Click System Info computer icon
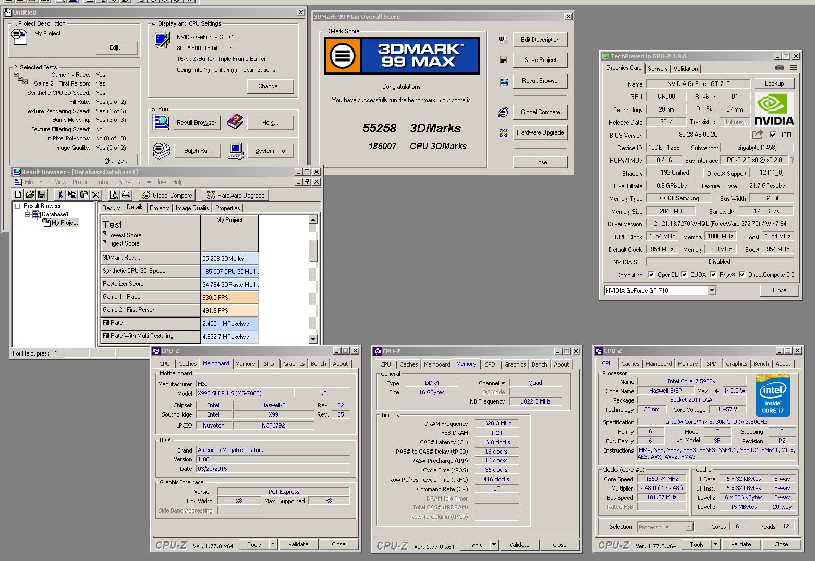Image resolution: width=815 pixels, height=561 pixels. tap(236, 151)
